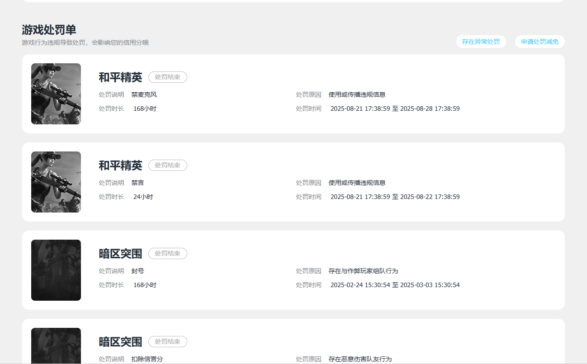Click the 168小时 duration on the 禁麦克风 card
The width and height of the screenshot is (587, 364).
[x=145, y=109]
